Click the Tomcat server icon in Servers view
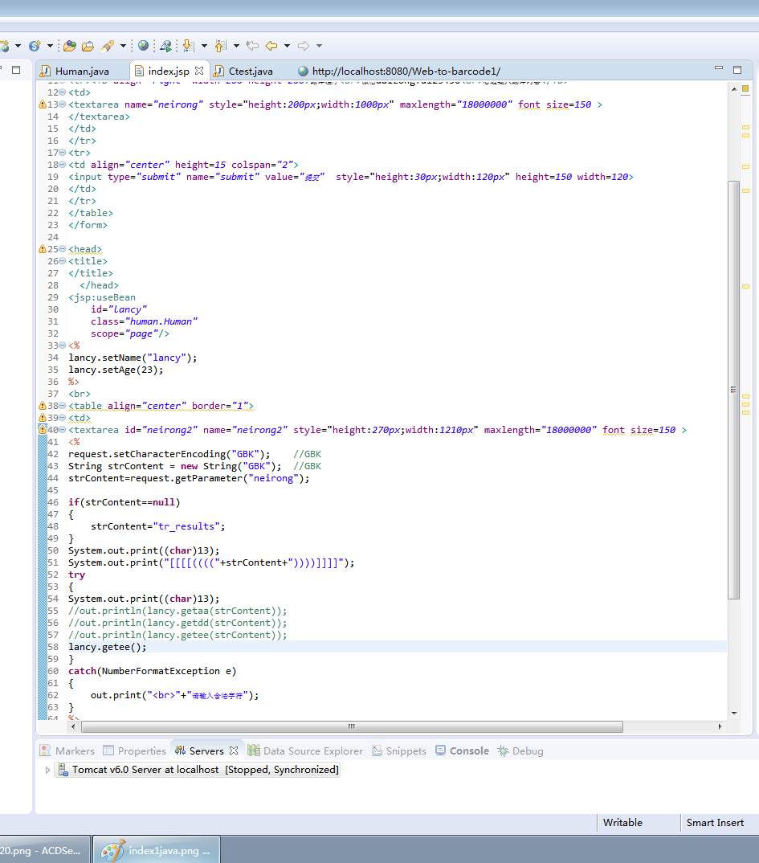759x863 pixels. coord(63,770)
